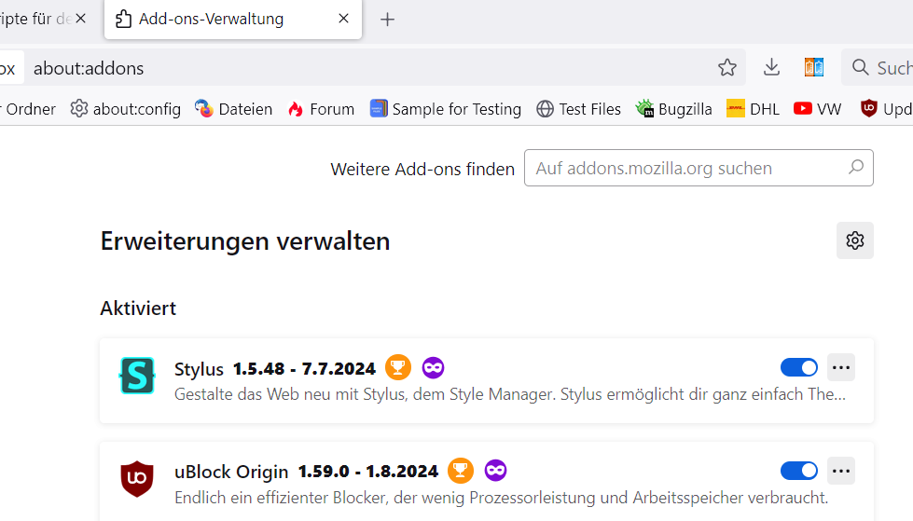
Task: Open uBlock Origin more options menu
Action: (x=841, y=471)
